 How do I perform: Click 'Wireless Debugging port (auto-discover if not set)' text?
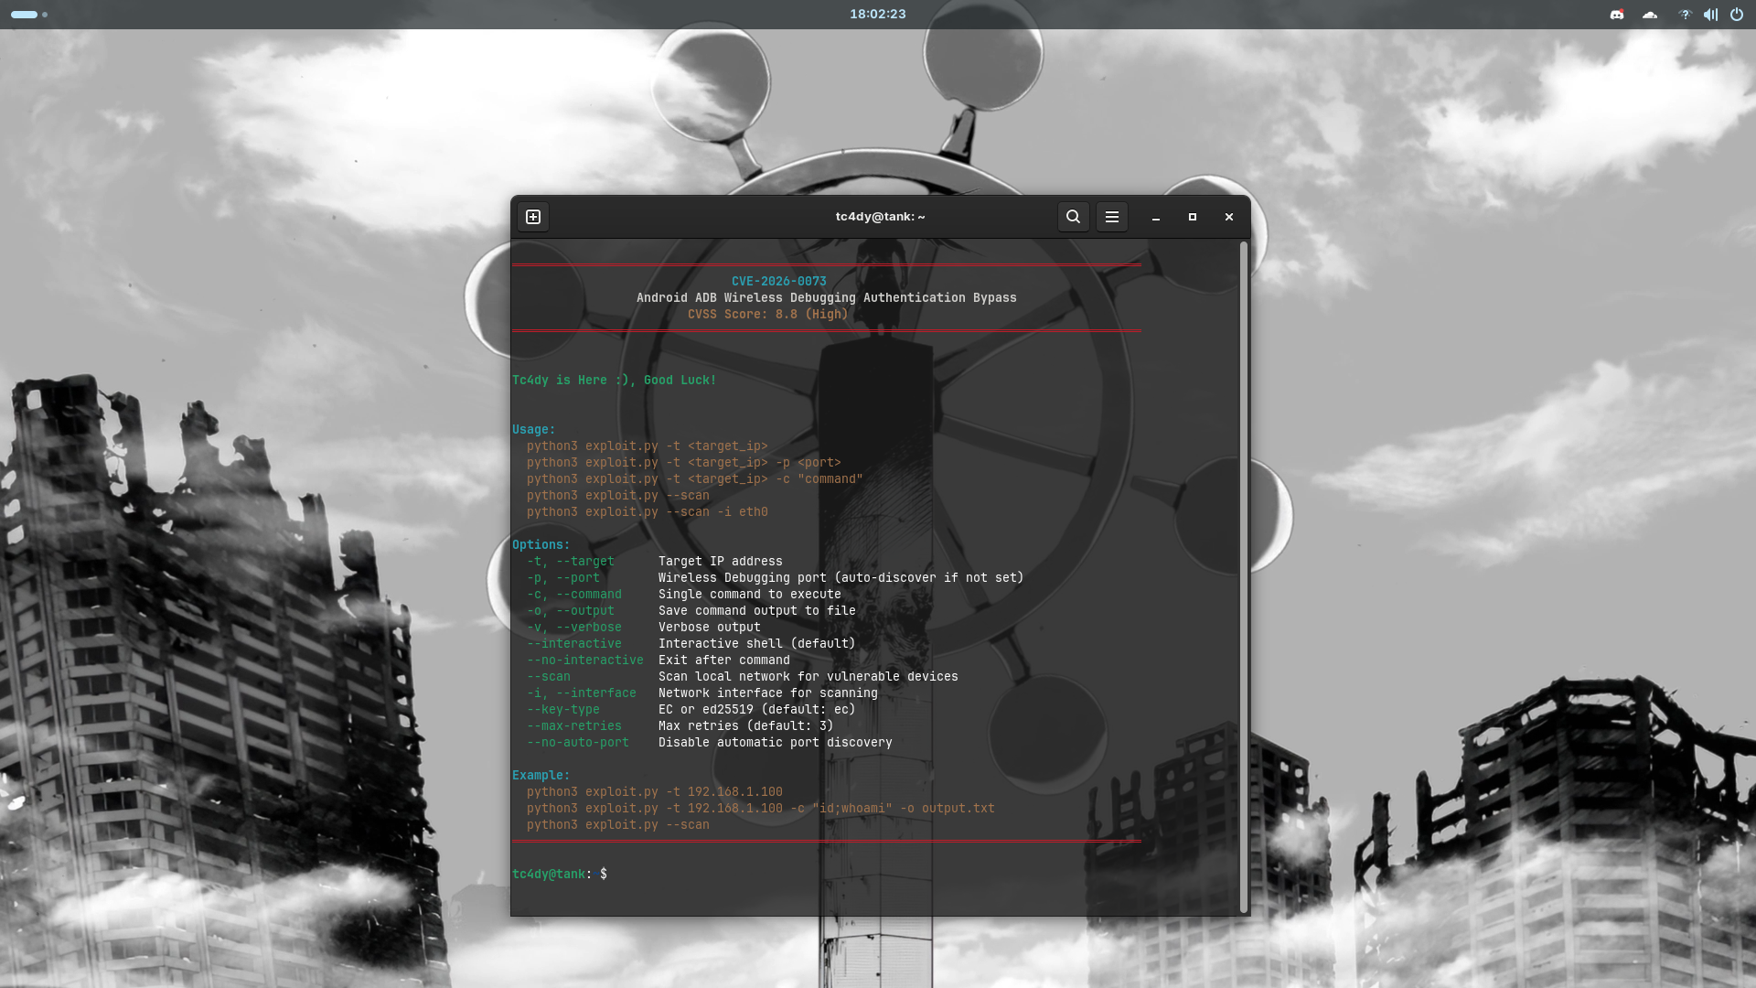click(x=841, y=578)
